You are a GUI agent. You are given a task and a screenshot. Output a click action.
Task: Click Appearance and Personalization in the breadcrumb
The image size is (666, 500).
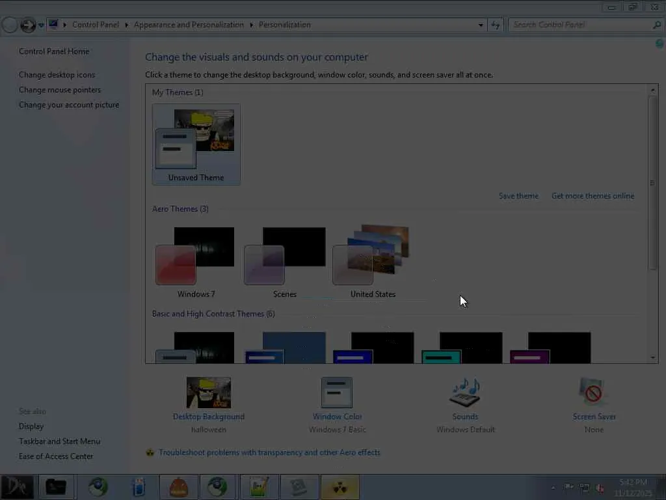(189, 25)
